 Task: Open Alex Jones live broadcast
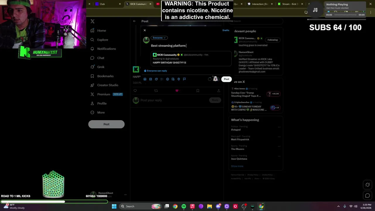point(256,93)
